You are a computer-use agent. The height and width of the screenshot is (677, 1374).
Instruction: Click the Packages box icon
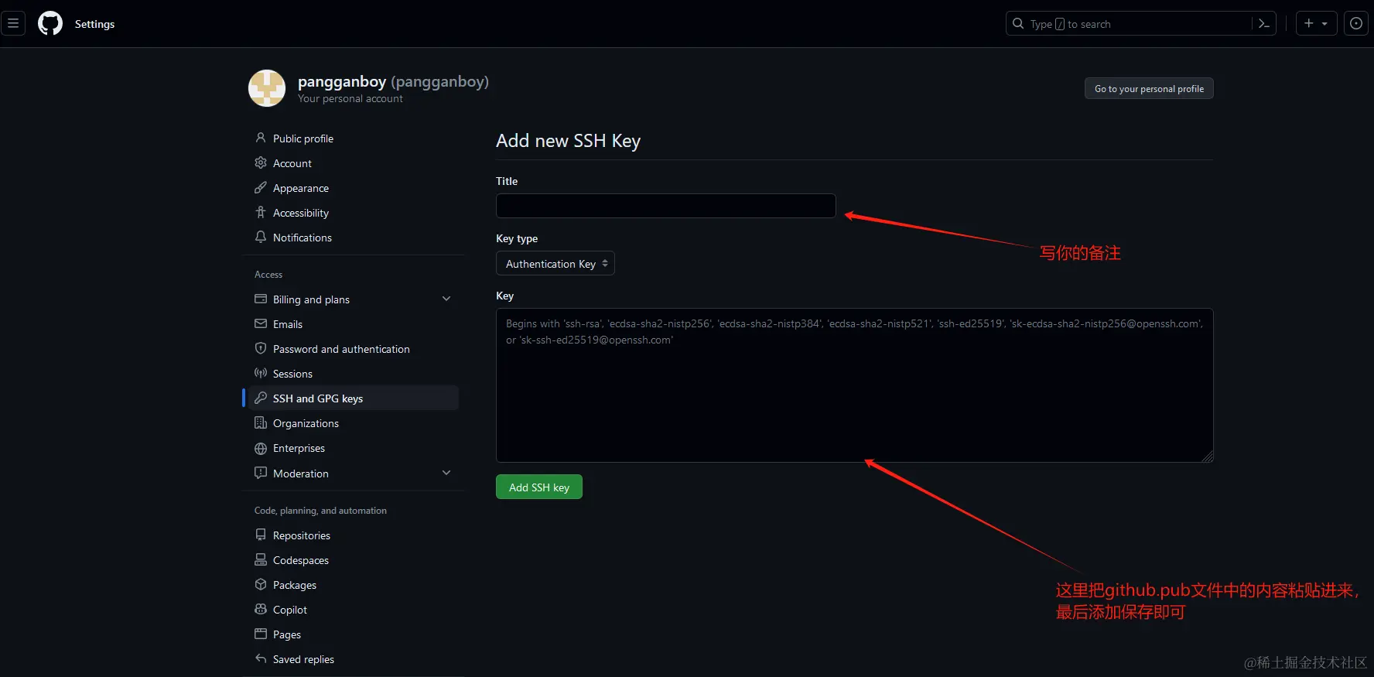[x=261, y=584]
